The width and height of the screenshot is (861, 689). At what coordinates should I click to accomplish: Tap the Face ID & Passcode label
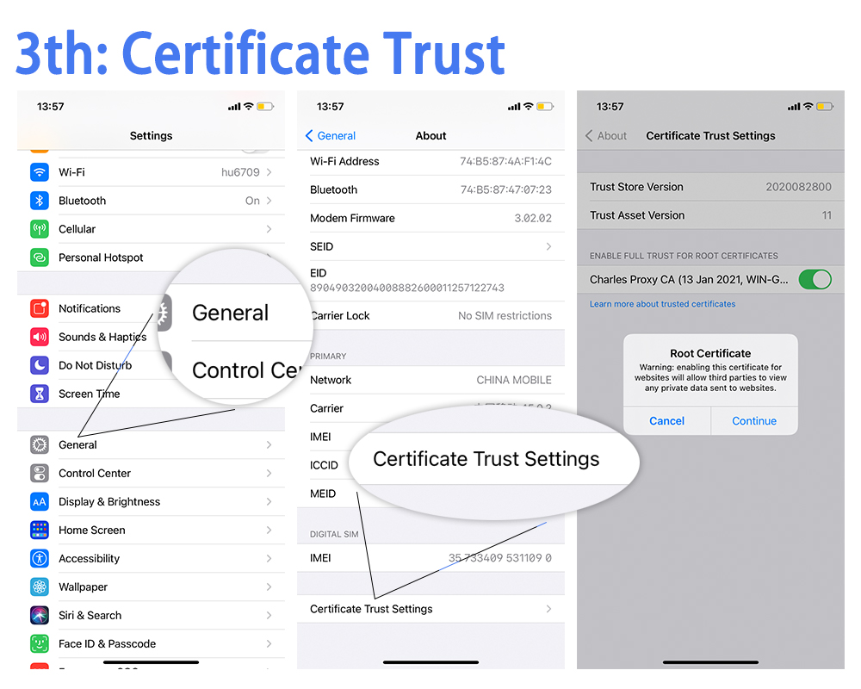pyautogui.click(x=107, y=644)
